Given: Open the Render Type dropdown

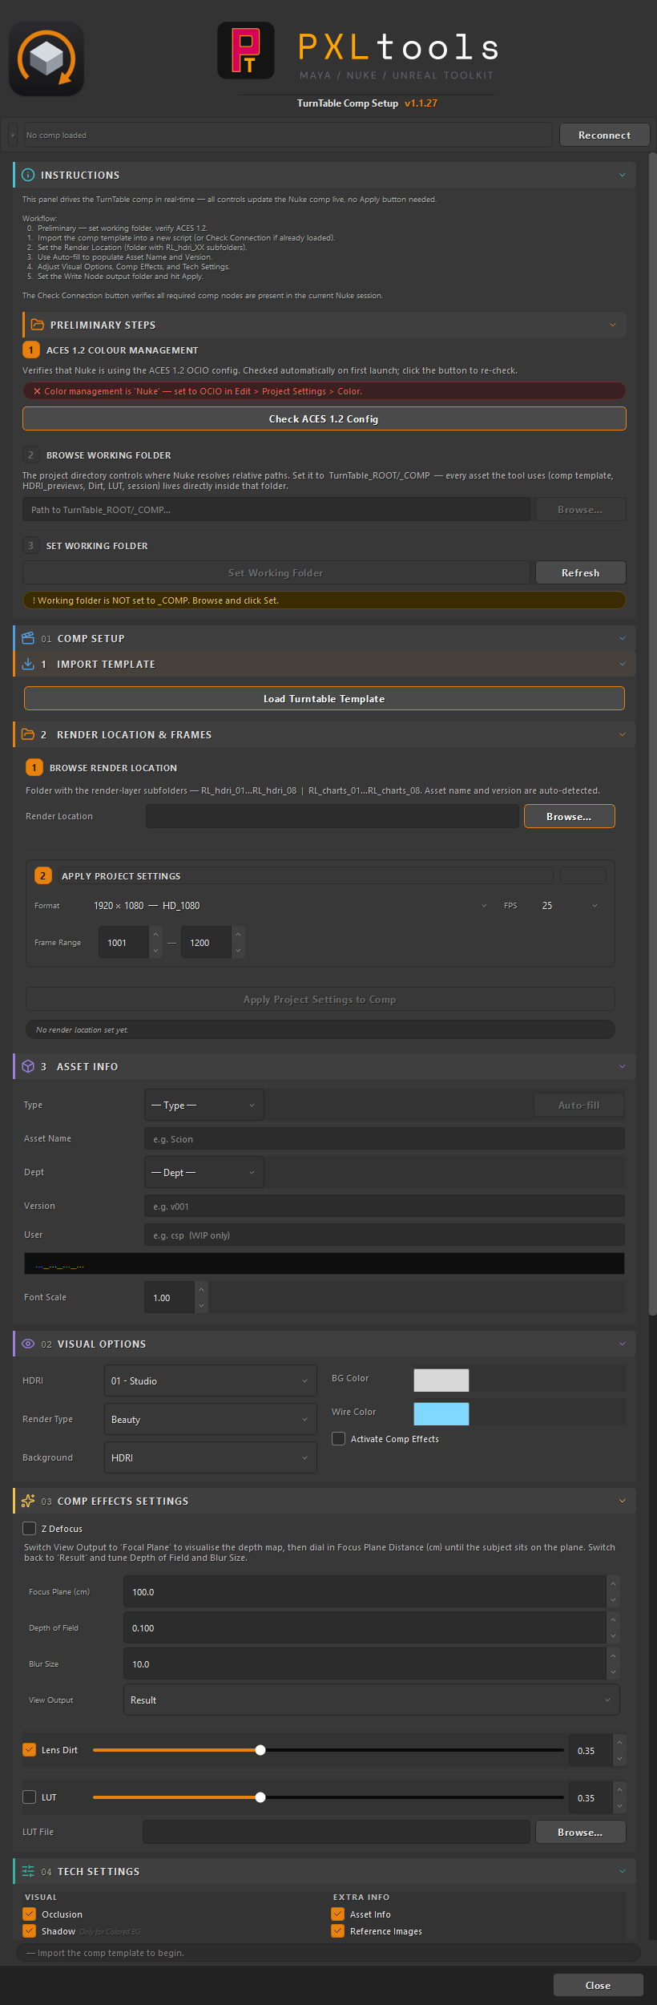Looking at the screenshot, I should [211, 1419].
